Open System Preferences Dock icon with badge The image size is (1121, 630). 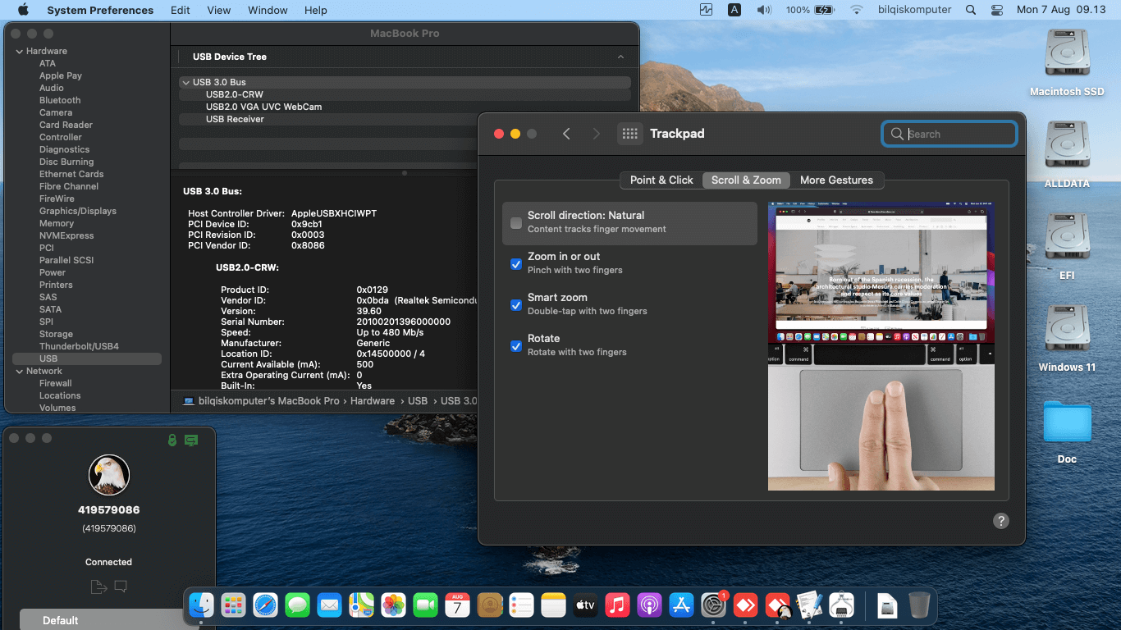click(x=714, y=605)
